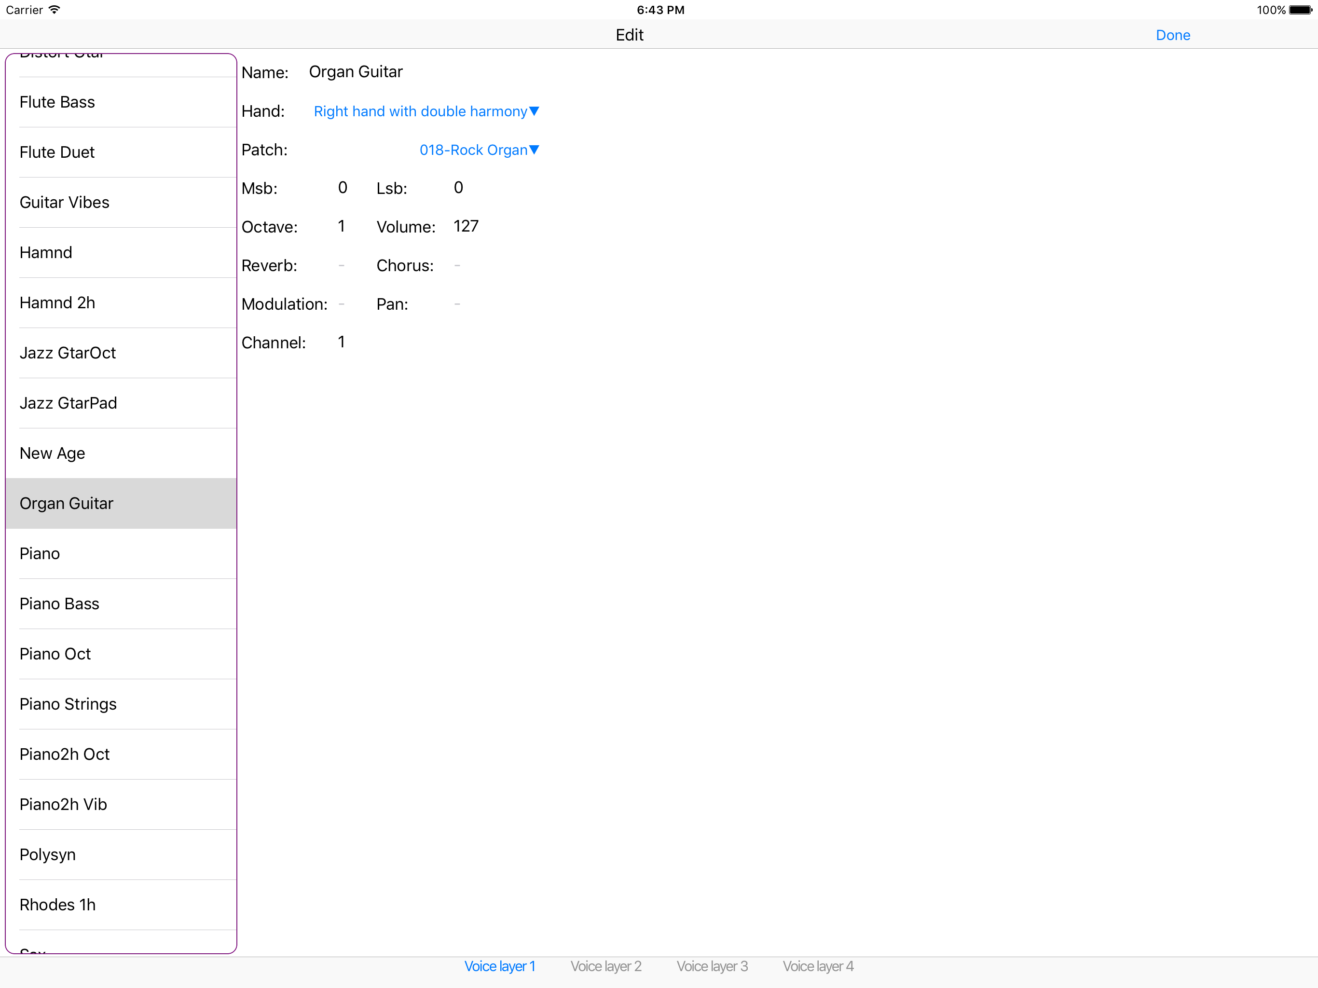Switch to Voice layer 3 tab
The width and height of the screenshot is (1318, 988).
coord(712,966)
